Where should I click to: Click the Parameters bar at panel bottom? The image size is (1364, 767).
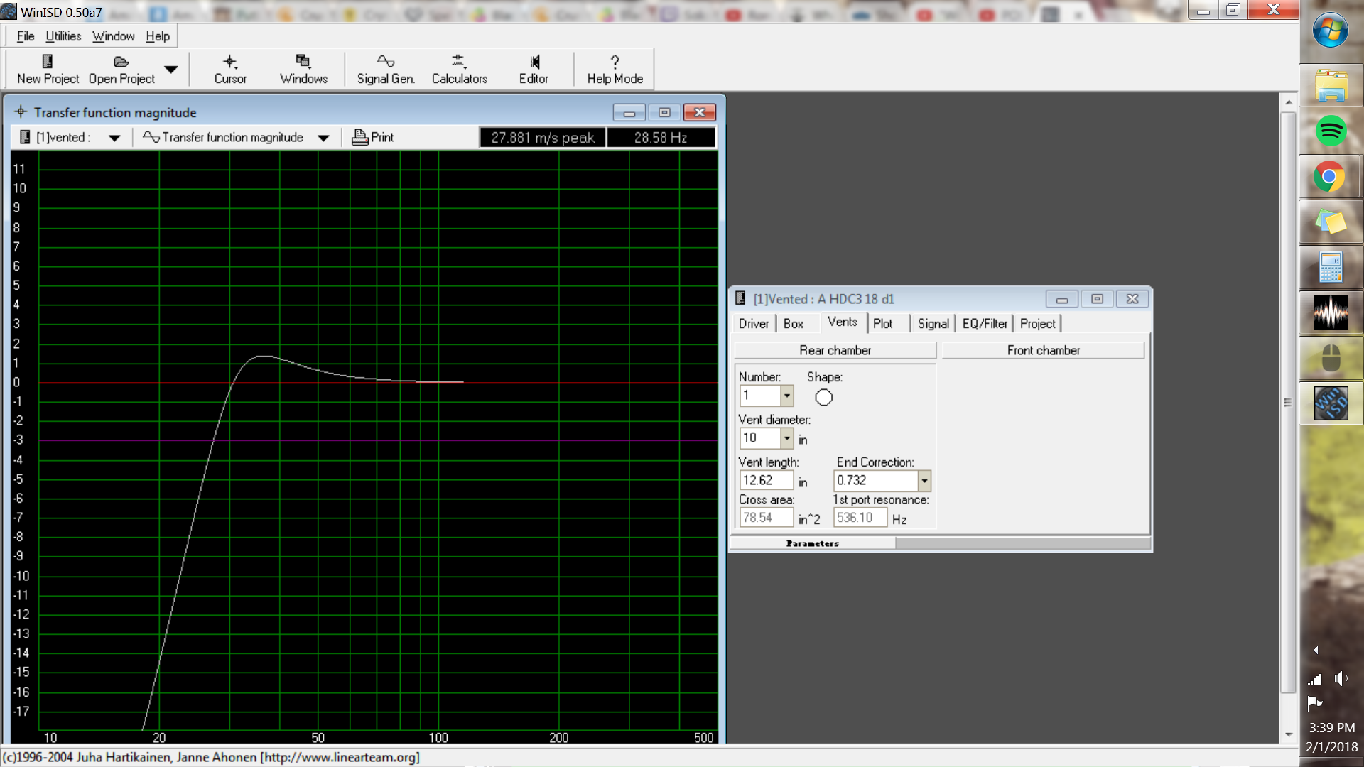pyautogui.click(x=813, y=543)
